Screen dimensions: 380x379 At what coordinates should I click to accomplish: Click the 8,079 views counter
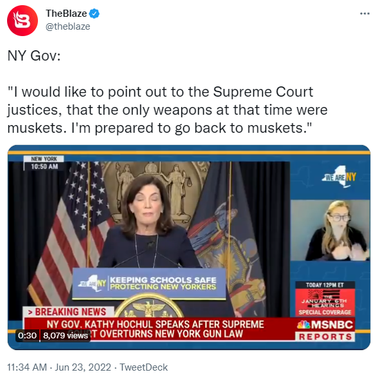pos(65,336)
